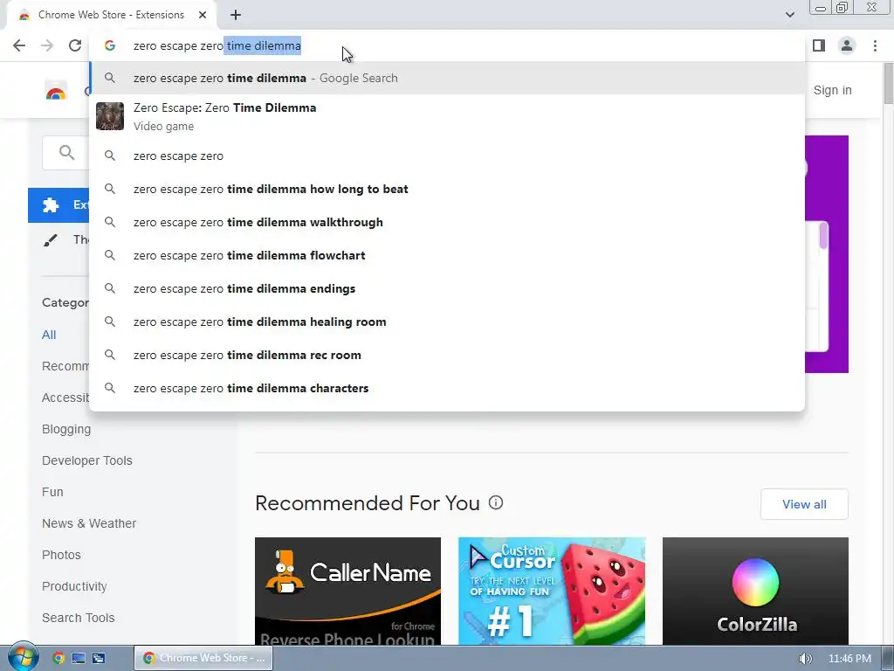Open the News & Weather category
The width and height of the screenshot is (894, 671).
(89, 523)
